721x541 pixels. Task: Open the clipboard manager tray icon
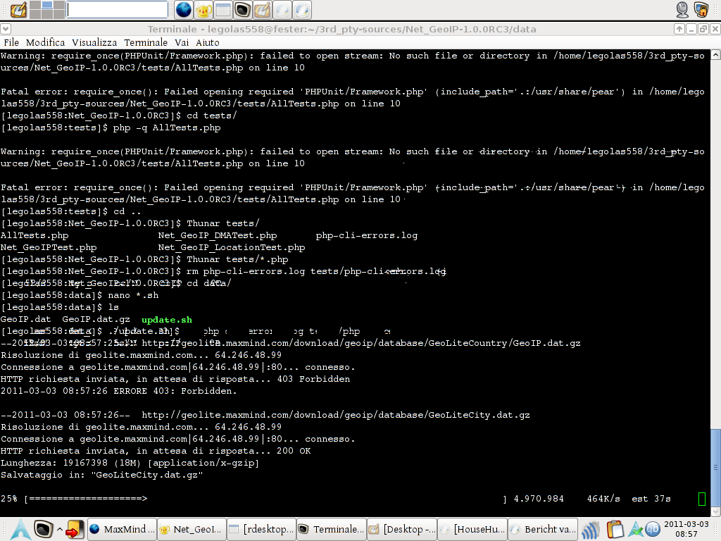(615, 529)
